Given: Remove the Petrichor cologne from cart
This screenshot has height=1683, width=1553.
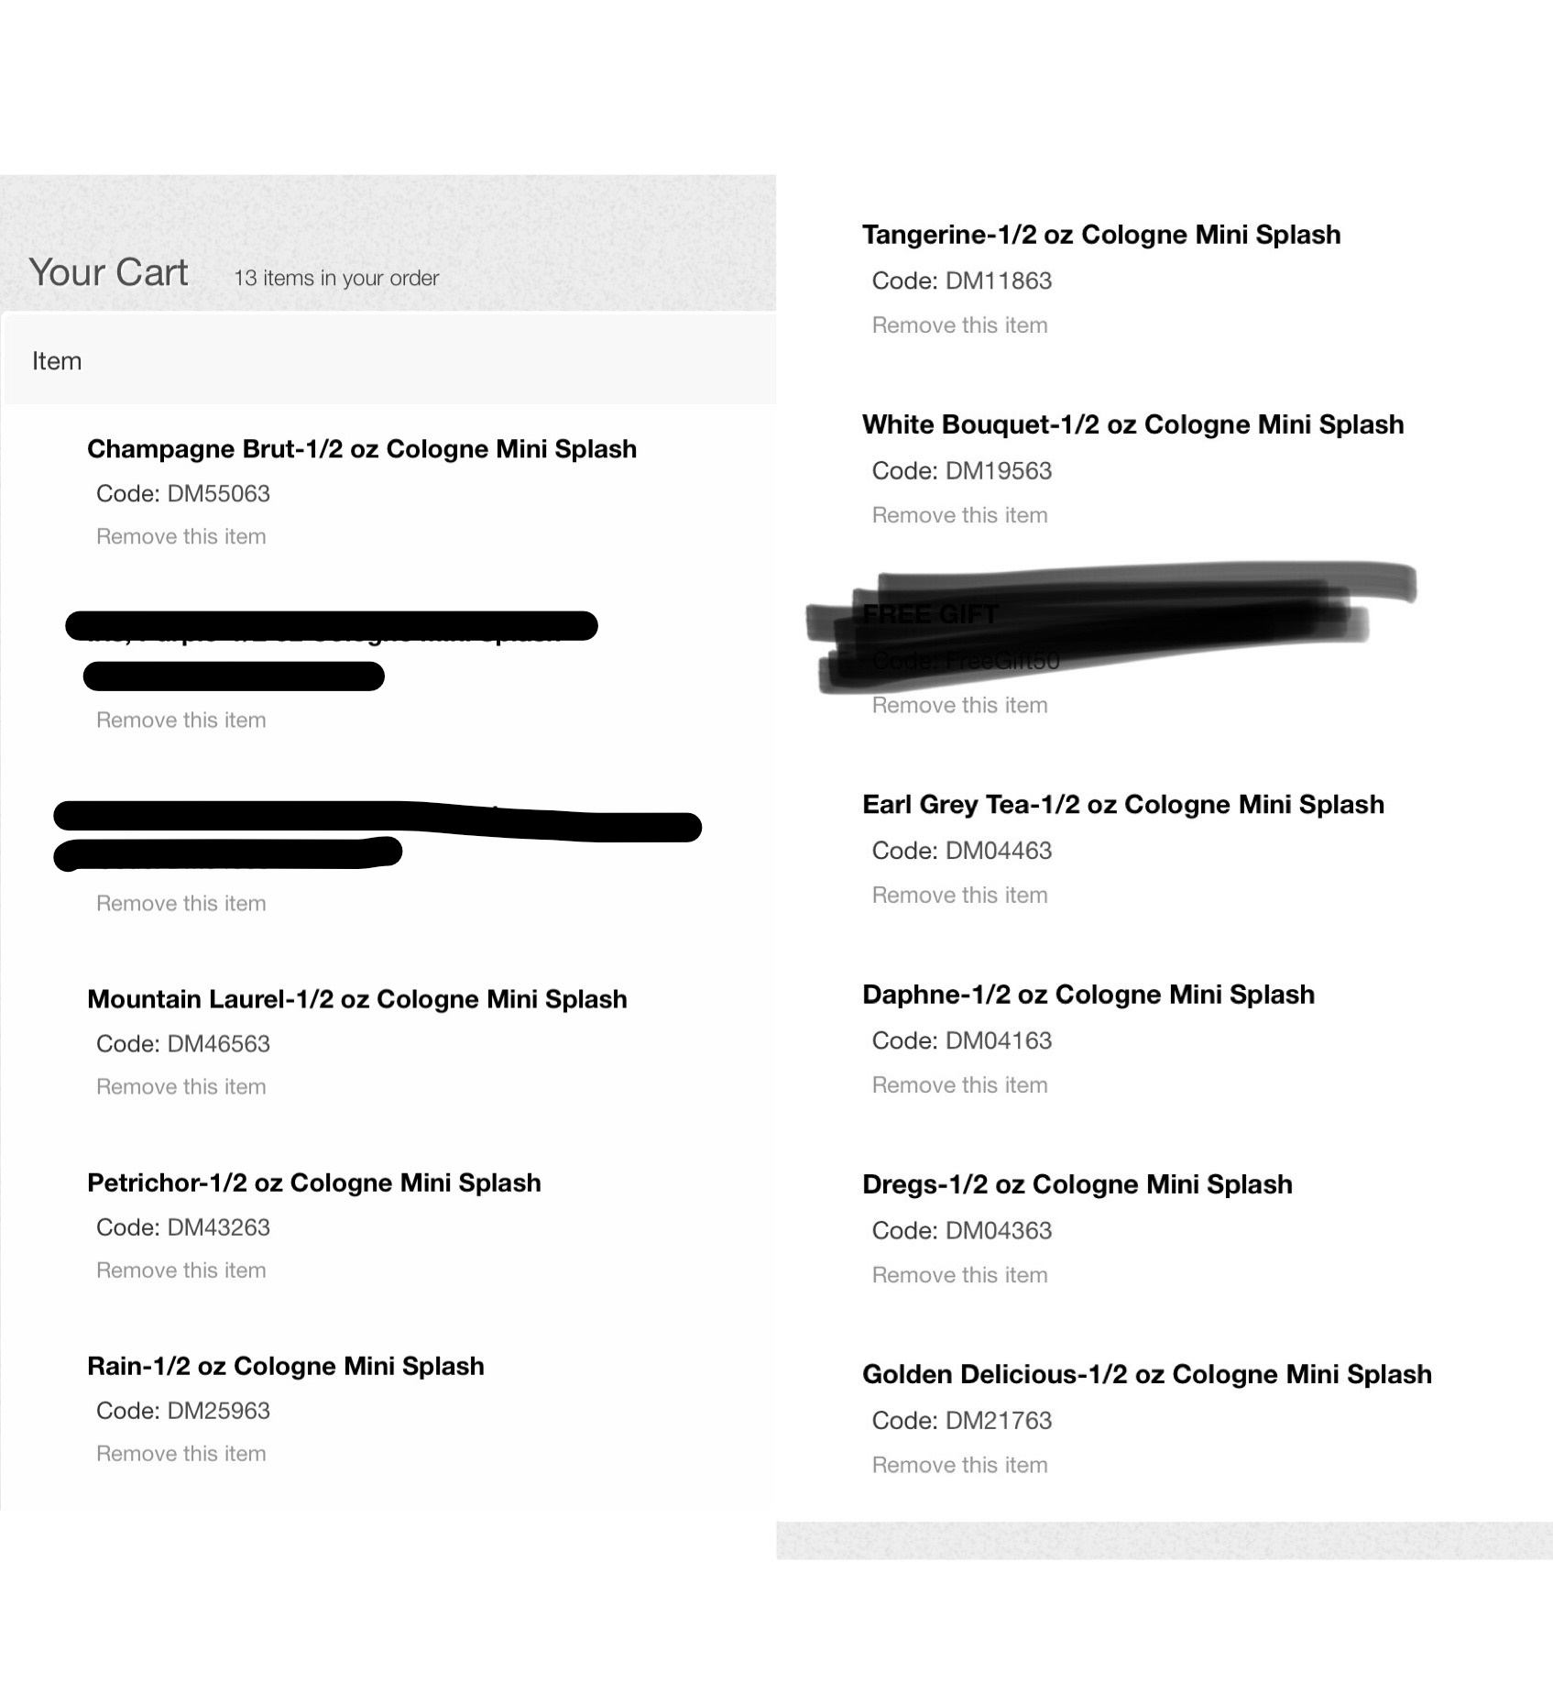Looking at the screenshot, I should (x=180, y=1270).
